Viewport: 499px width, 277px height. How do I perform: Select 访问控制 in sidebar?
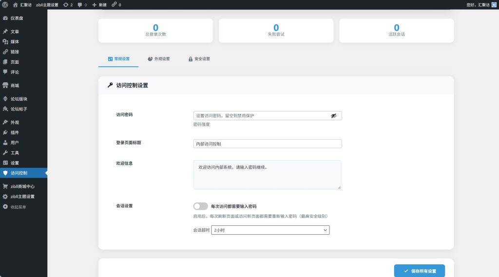tap(23, 173)
